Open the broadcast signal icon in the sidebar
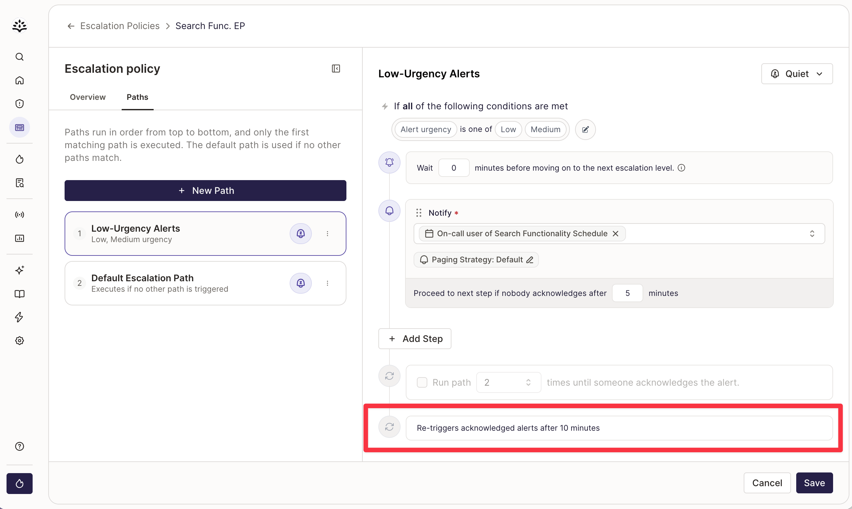The height and width of the screenshot is (509, 852). point(20,215)
